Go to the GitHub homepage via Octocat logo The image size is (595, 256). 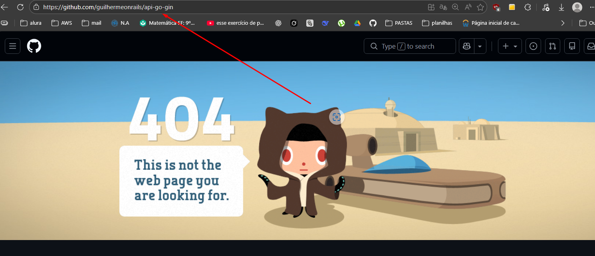34,46
